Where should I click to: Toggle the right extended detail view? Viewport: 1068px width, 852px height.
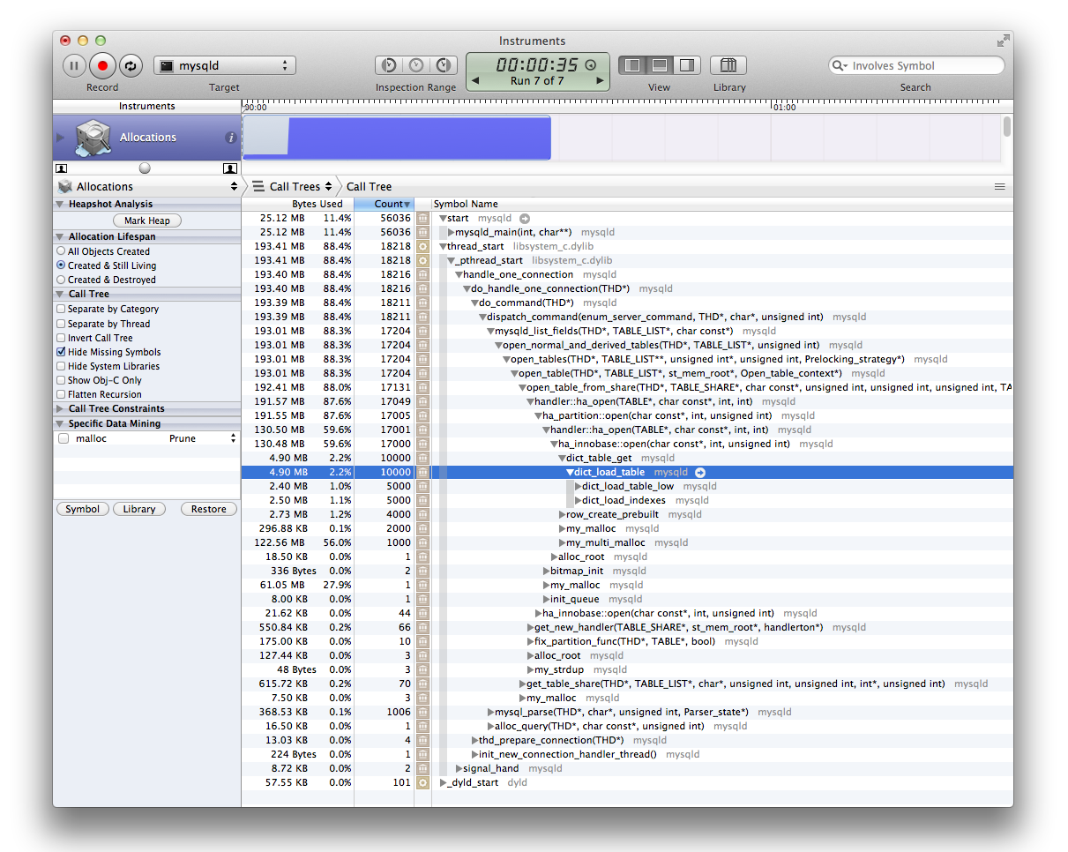tap(686, 65)
